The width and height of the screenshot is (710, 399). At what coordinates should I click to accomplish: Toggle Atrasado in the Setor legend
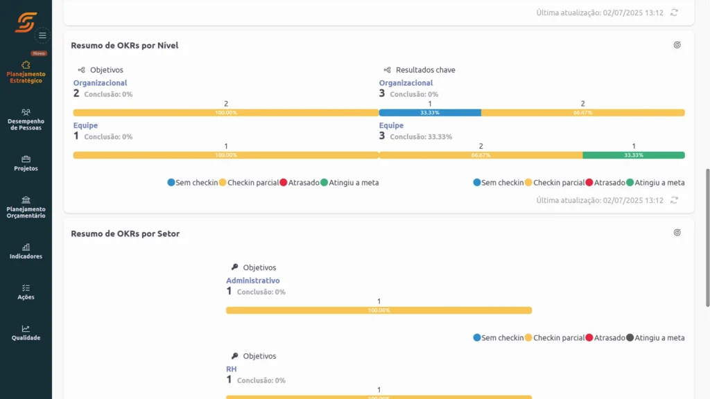(x=605, y=338)
